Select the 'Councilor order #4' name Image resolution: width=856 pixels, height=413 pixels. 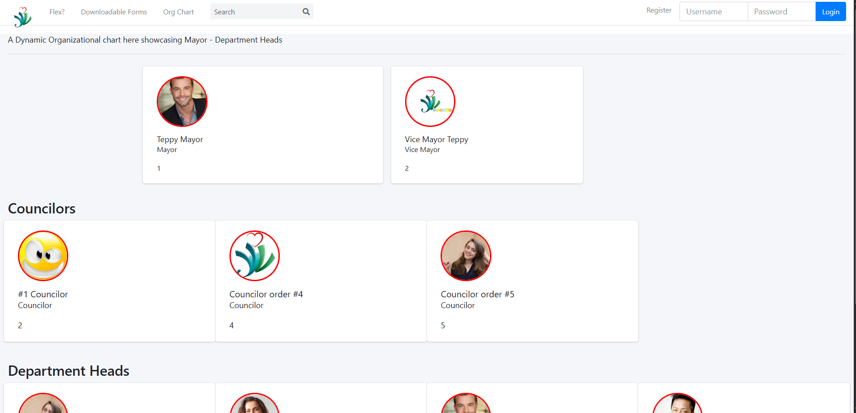[266, 294]
